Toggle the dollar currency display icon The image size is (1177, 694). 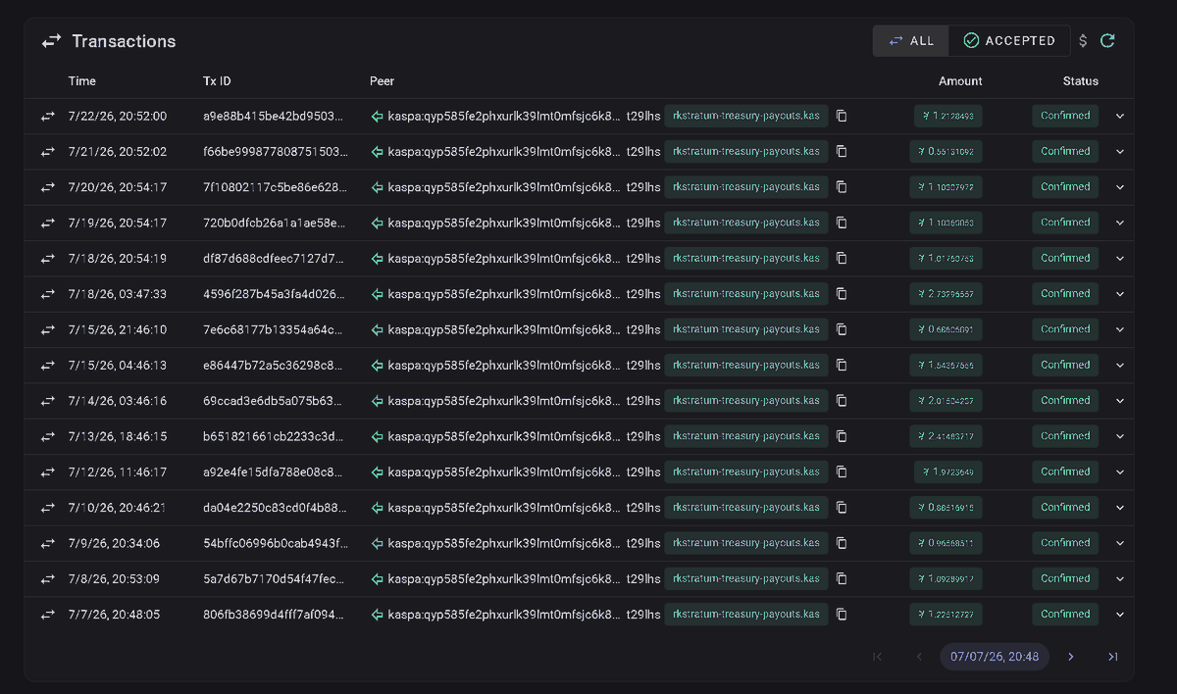click(1083, 40)
